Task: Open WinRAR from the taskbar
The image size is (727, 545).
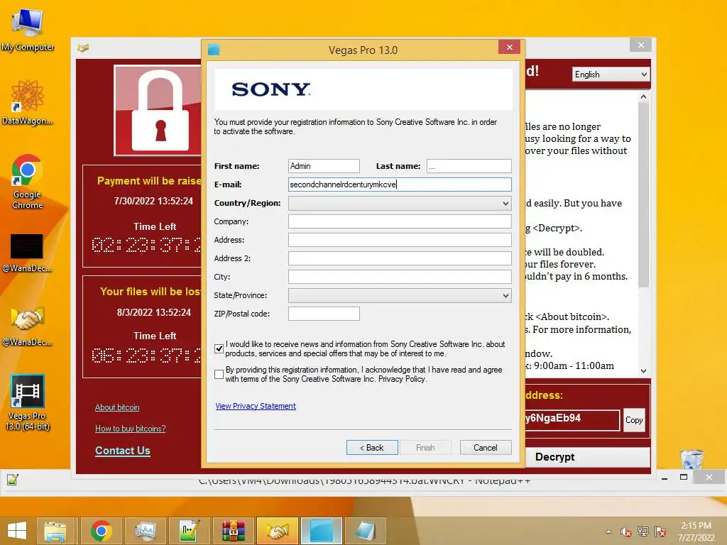Action: (x=233, y=531)
